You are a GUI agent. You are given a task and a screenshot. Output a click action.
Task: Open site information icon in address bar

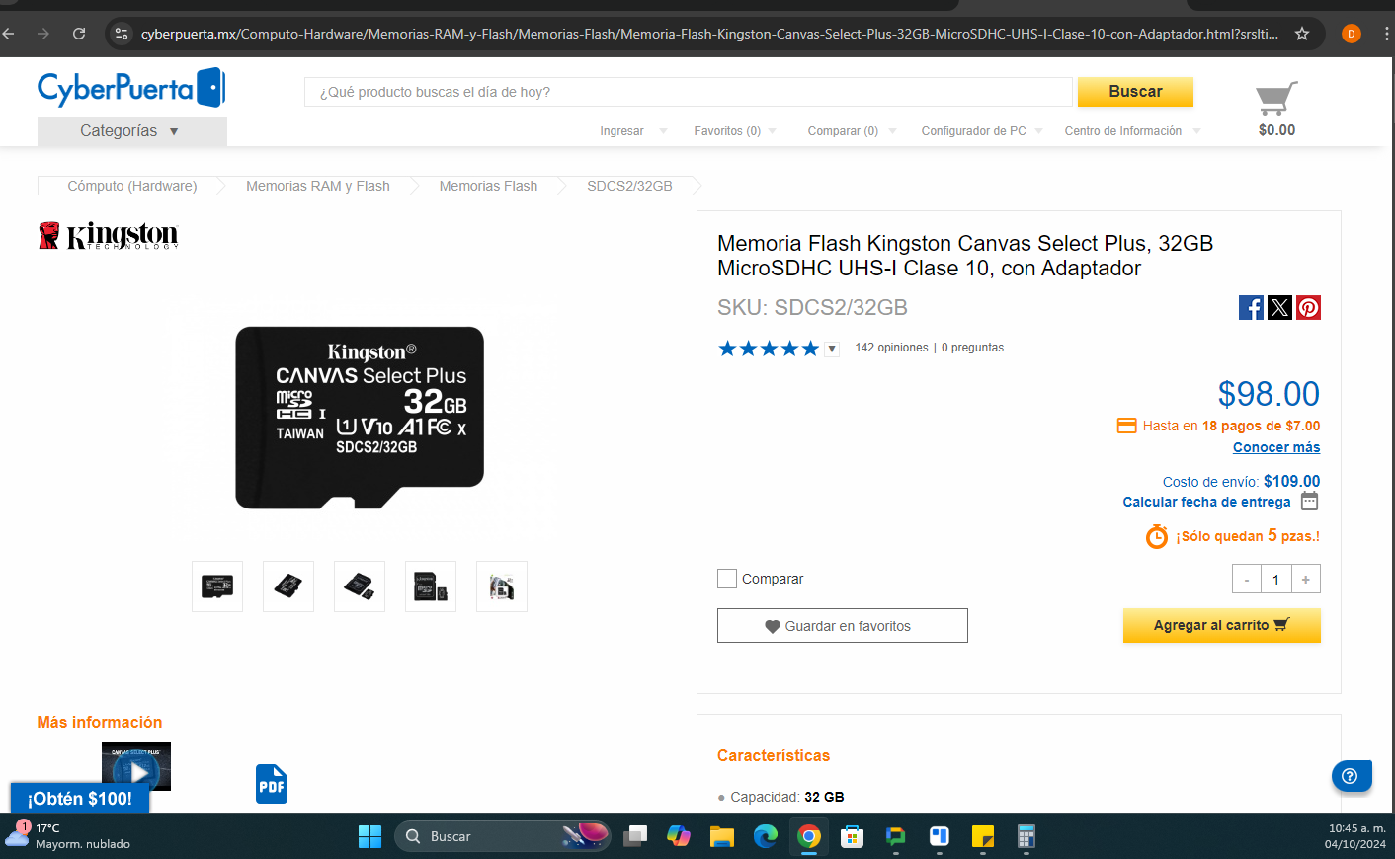tap(122, 34)
